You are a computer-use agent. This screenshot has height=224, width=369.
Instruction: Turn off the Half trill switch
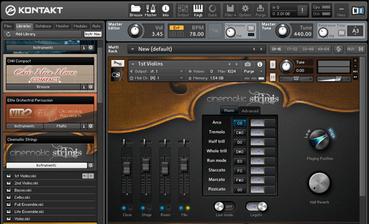(x=262, y=142)
